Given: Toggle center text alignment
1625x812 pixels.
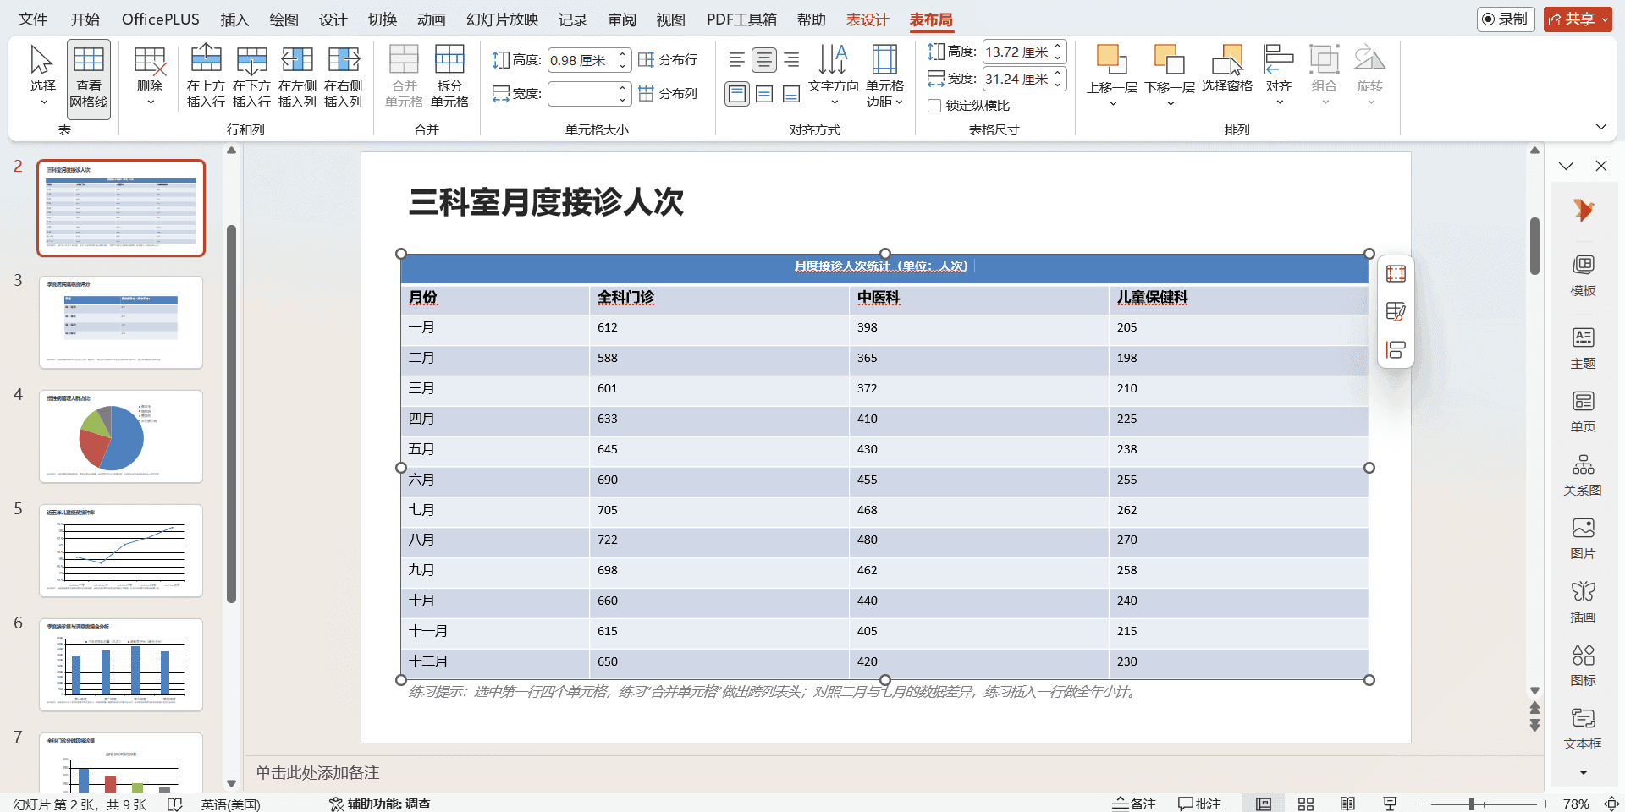Looking at the screenshot, I should 764,60.
